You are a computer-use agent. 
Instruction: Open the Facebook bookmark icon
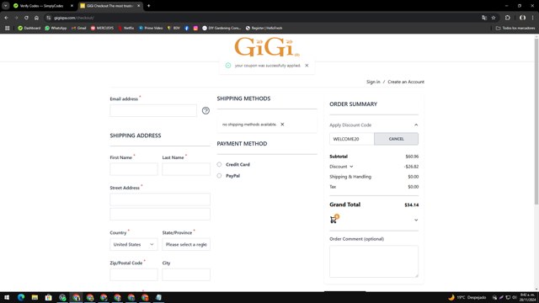coord(187,28)
